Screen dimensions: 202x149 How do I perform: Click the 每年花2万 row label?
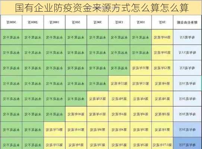click(x=187, y=37)
